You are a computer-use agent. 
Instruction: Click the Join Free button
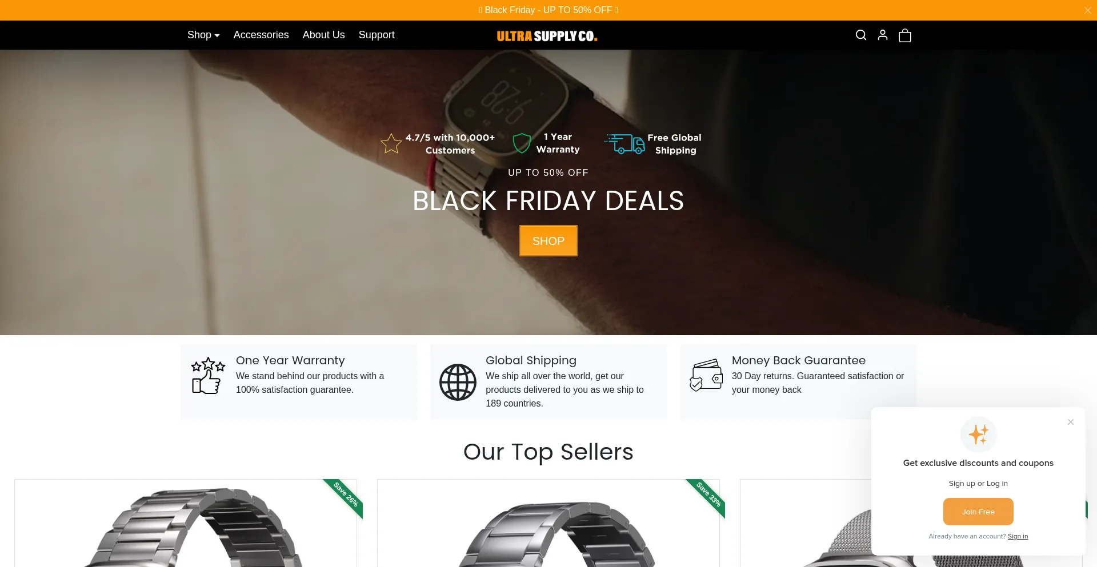coord(978,512)
